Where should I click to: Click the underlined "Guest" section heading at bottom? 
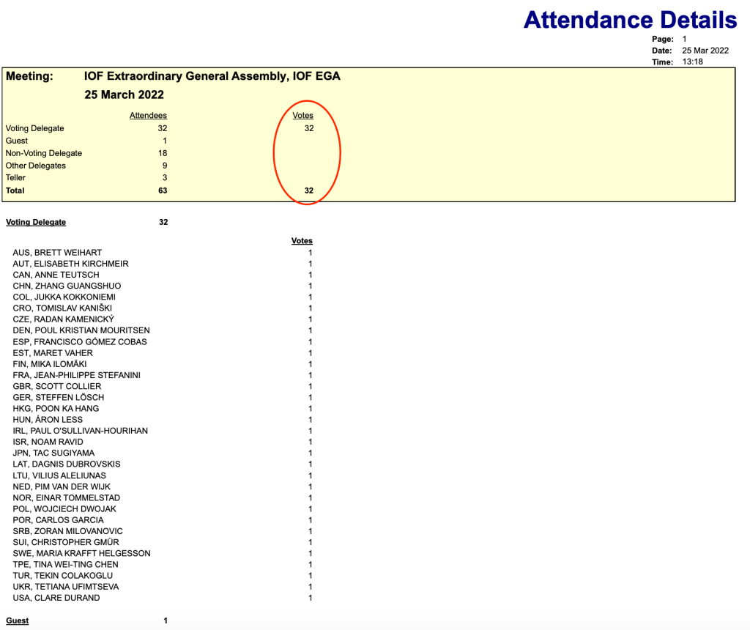pyautogui.click(x=18, y=620)
